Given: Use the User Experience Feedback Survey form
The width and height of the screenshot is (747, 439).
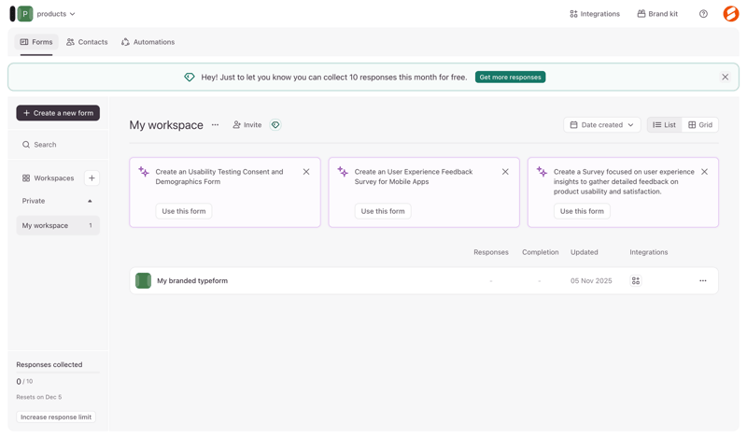Looking at the screenshot, I should 383,211.
